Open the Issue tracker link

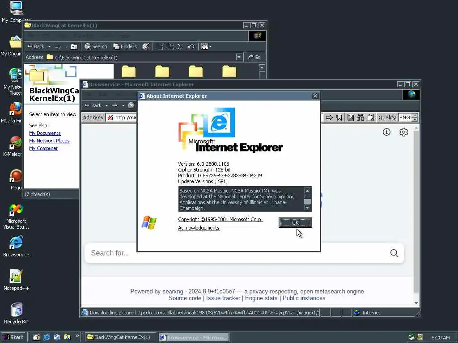223,298
